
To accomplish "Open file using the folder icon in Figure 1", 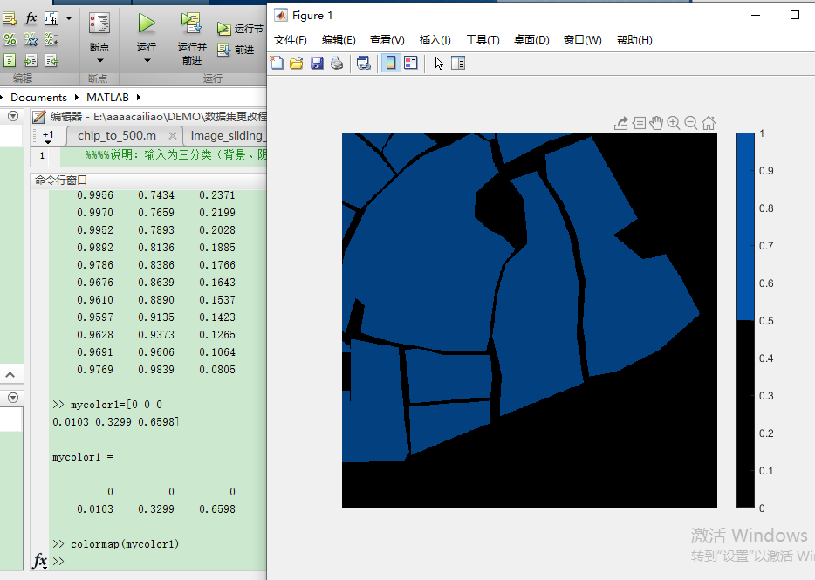I will [x=297, y=64].
